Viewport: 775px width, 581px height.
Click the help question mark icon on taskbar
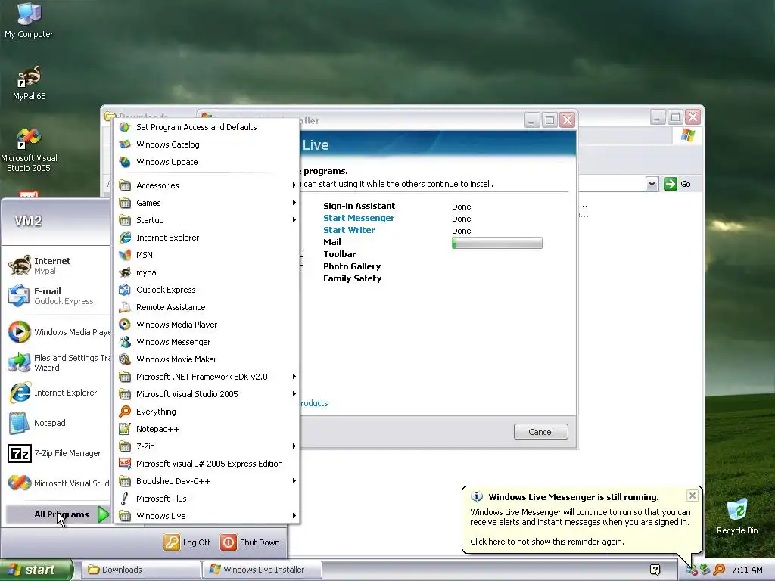pos(655,570)
